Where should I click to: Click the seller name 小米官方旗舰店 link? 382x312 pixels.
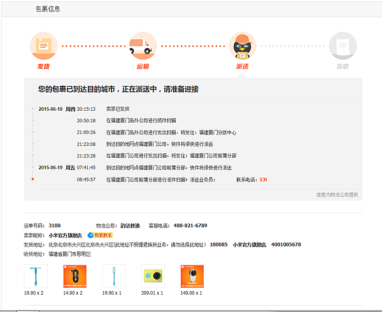65,236
